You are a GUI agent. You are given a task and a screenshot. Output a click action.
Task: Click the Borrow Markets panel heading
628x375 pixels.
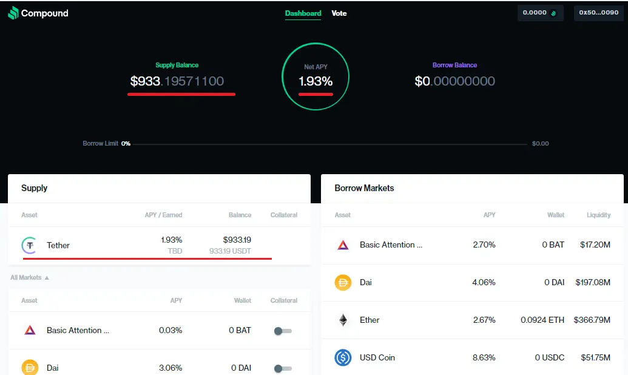click(x=364, y=188)
